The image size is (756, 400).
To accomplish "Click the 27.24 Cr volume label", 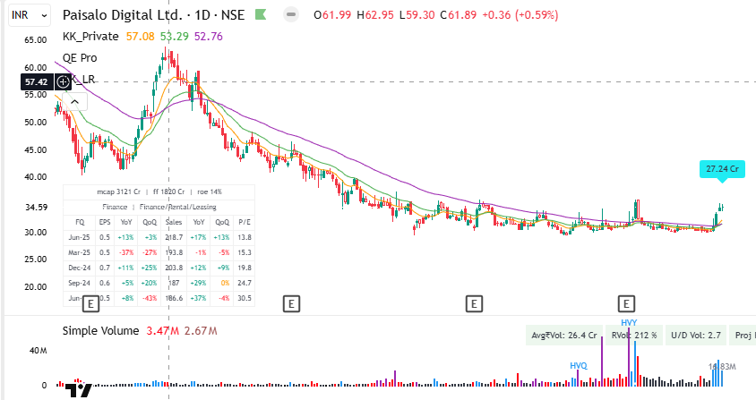I will click(x=722, y=169).
